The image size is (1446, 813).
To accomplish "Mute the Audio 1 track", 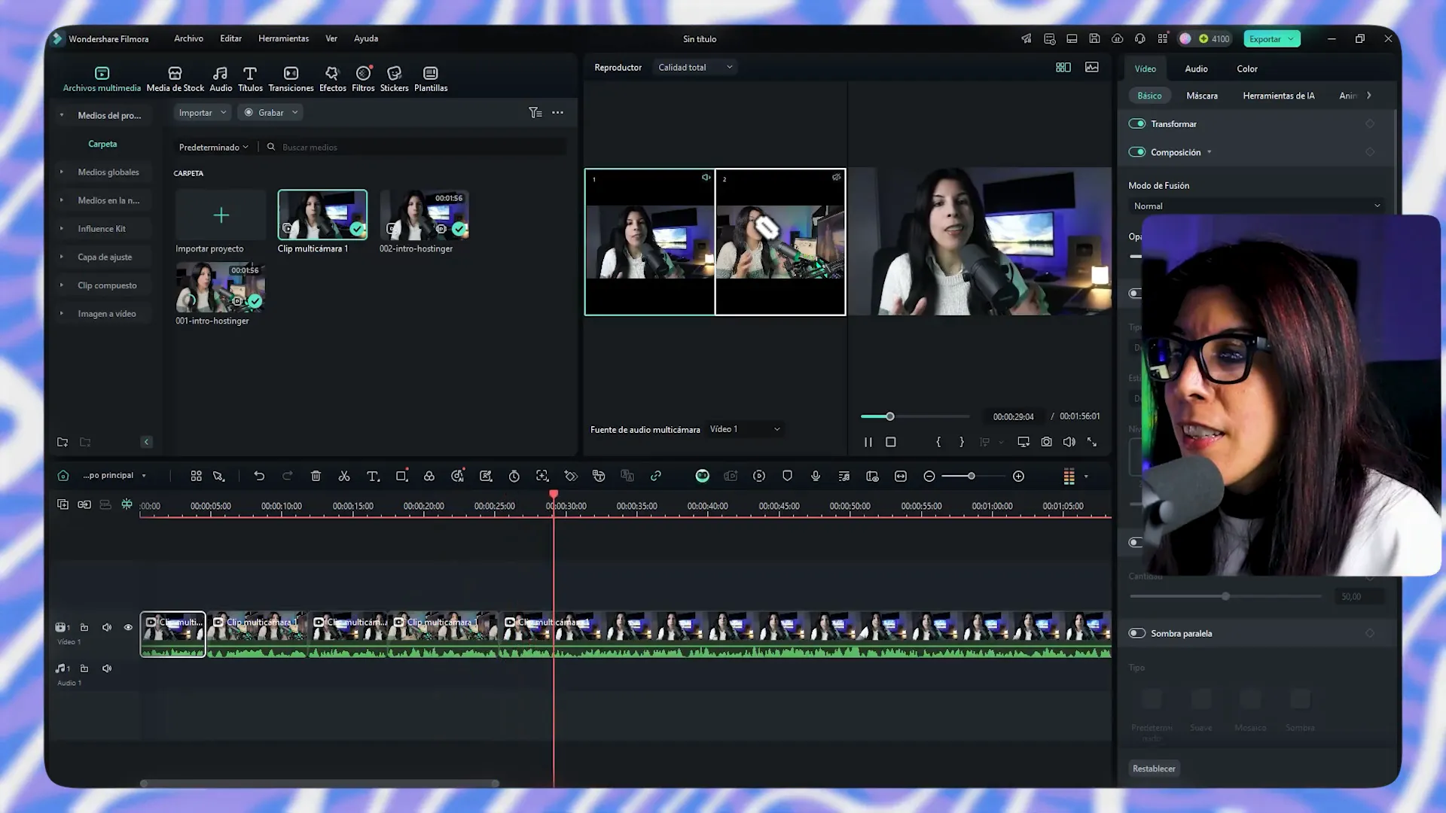I will pos(107,668).
